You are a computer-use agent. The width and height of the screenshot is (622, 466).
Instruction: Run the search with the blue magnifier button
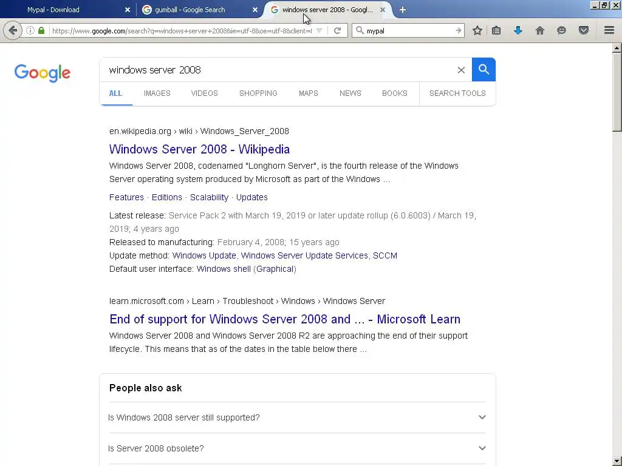(x=484, y=69)
